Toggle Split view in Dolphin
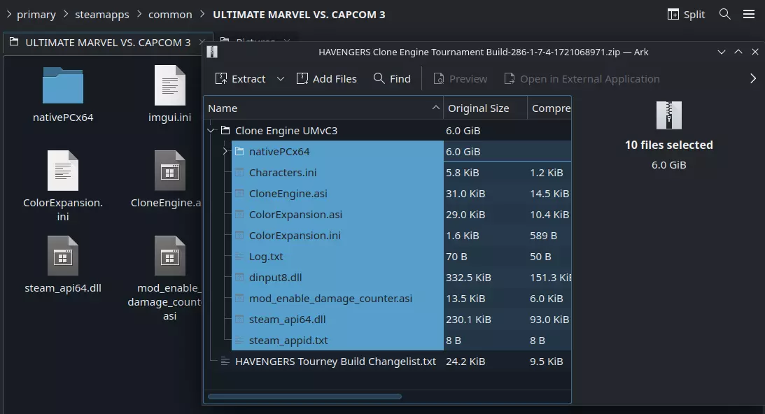 pyautogui.click(x=686, y=15)
